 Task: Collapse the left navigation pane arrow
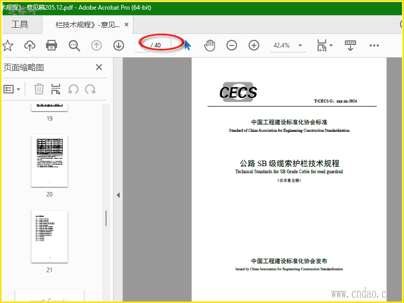(118, 195)
